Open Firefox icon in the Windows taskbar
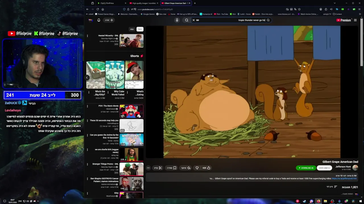The image size is (364, 204). click(x=318, y=201)
